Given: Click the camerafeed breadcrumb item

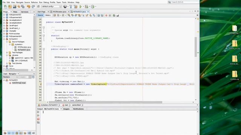Looking at the screenshot, I should click(x=76, y=105).
